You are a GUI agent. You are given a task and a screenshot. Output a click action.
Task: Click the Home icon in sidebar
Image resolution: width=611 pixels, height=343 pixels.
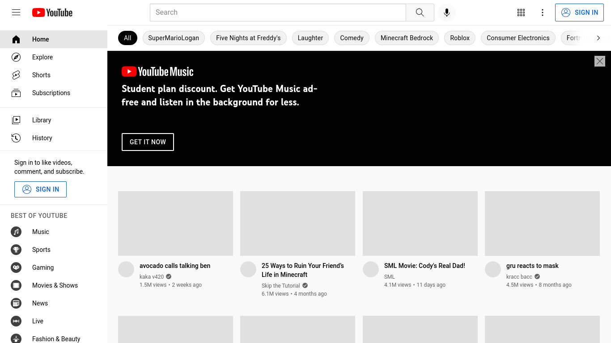point(16,39)
